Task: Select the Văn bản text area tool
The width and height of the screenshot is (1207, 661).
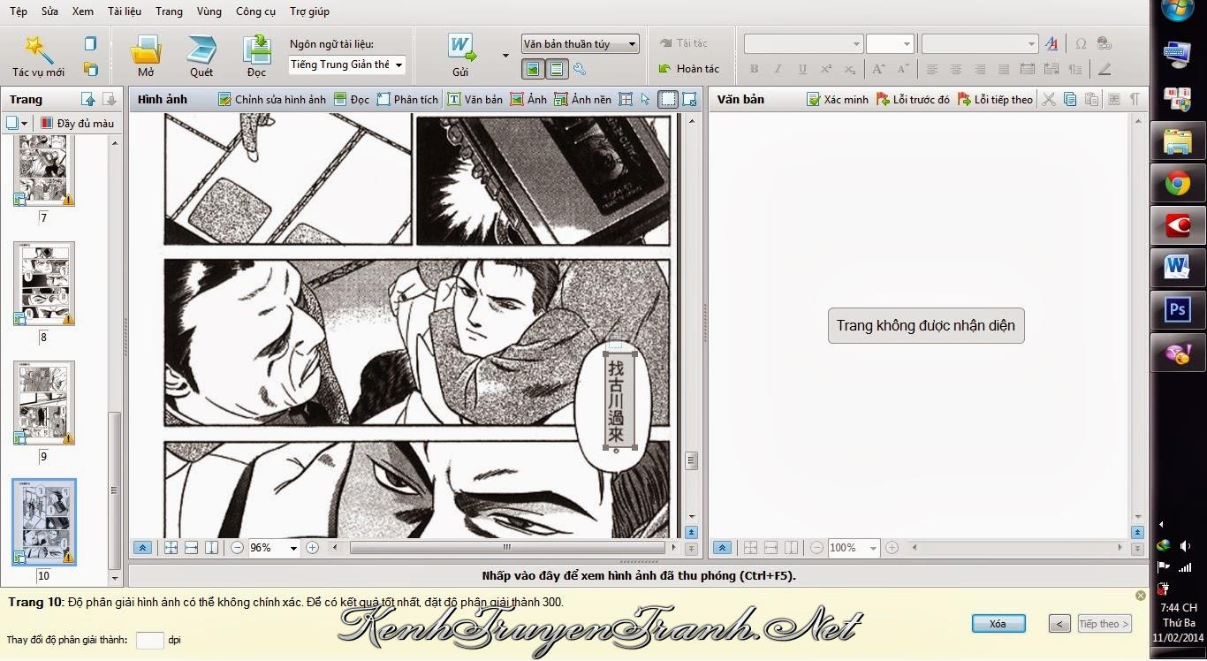Action: click(x=474, y=100)
